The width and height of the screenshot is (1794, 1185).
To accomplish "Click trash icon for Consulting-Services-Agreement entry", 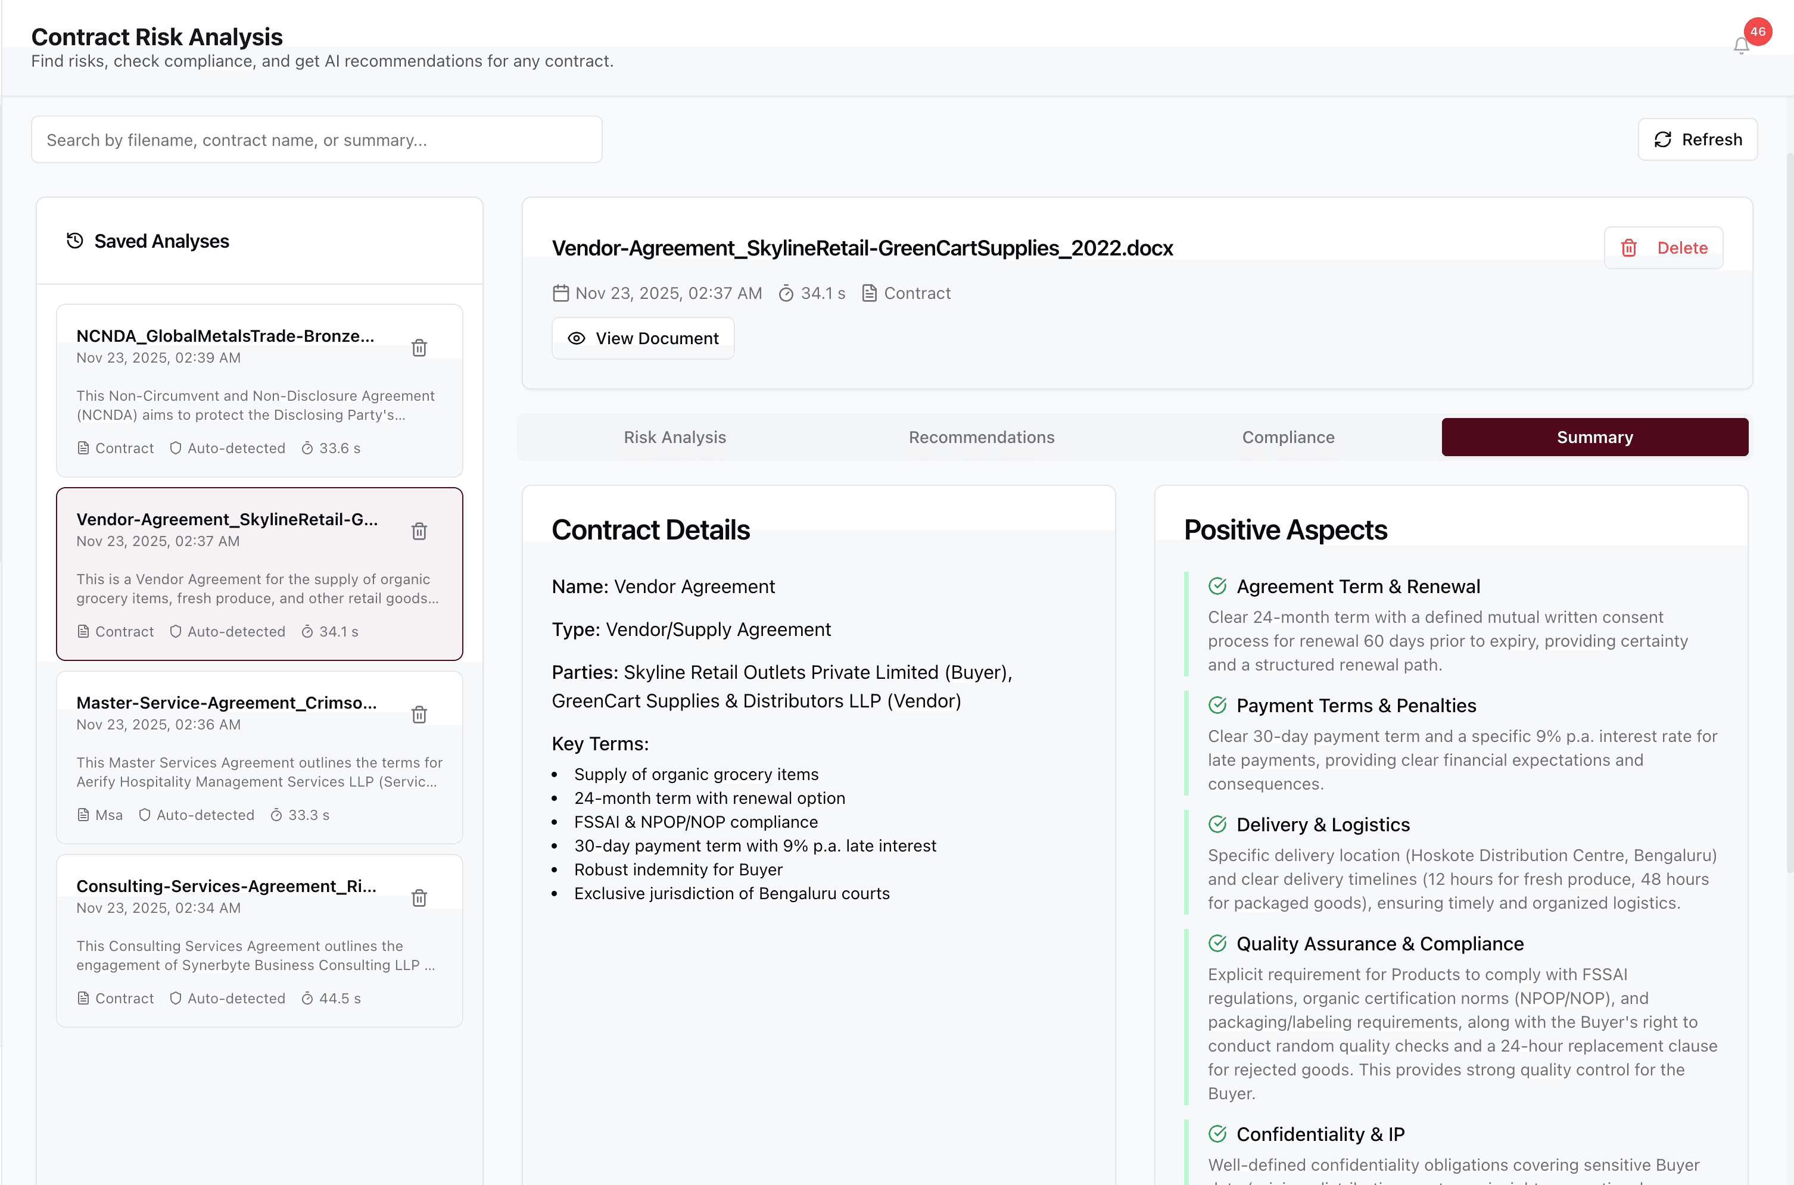I will (x=419, y=898).
